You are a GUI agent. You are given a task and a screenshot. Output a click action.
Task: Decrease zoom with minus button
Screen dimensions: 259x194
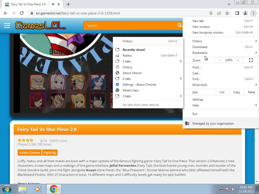[219, 60]
